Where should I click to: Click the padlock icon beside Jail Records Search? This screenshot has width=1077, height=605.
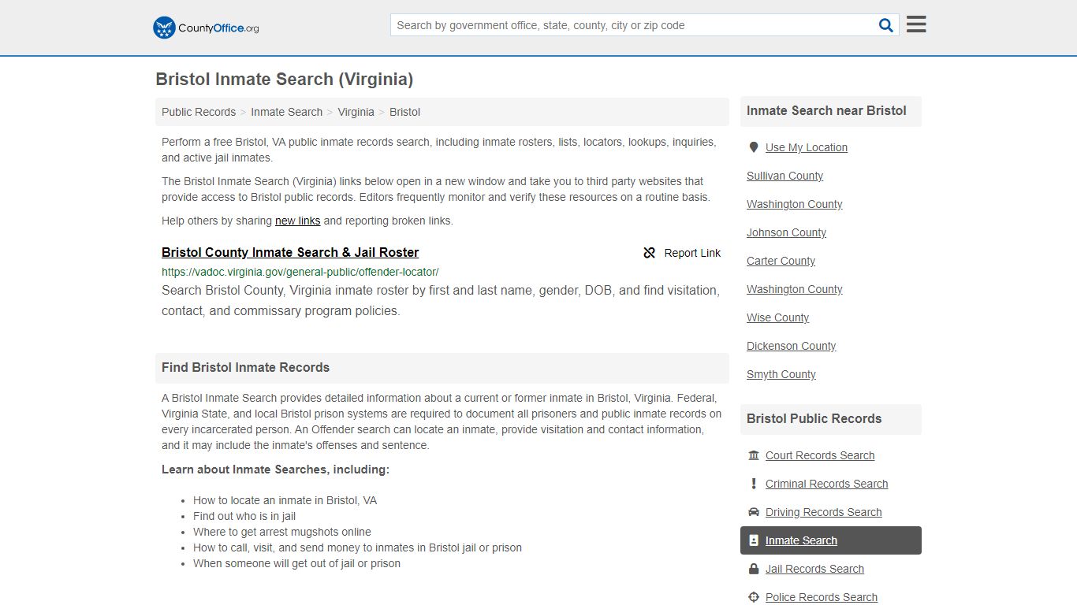coord(754,569)
